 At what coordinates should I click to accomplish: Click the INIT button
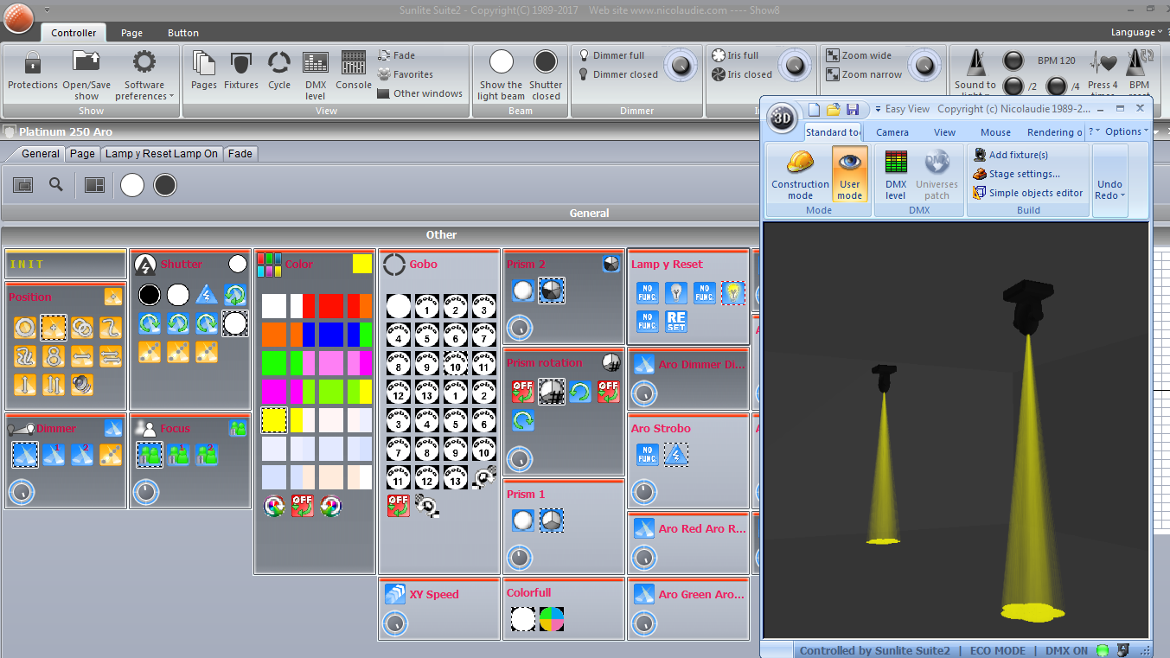pyautogui.click(x=65, y=265)
